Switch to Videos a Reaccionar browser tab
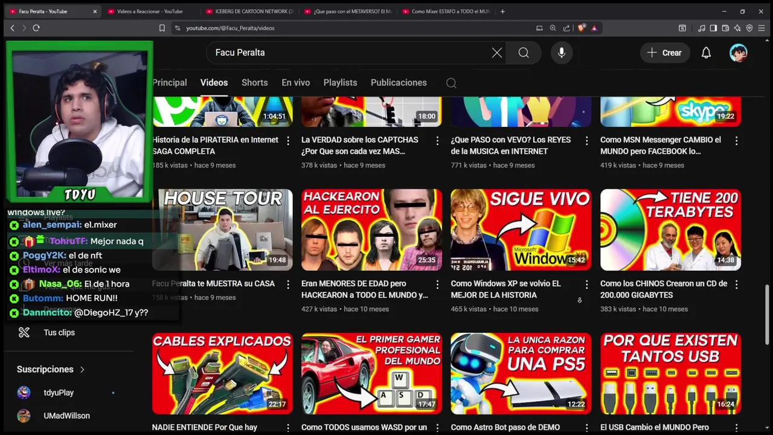The image size is (773, 435). 149,11
